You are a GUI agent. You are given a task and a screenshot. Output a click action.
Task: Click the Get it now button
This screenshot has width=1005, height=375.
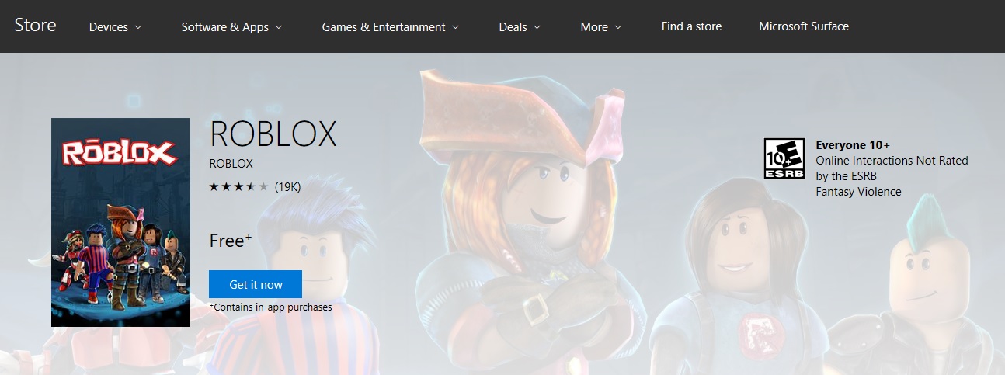pyautogui.click(x=256, y=284)
